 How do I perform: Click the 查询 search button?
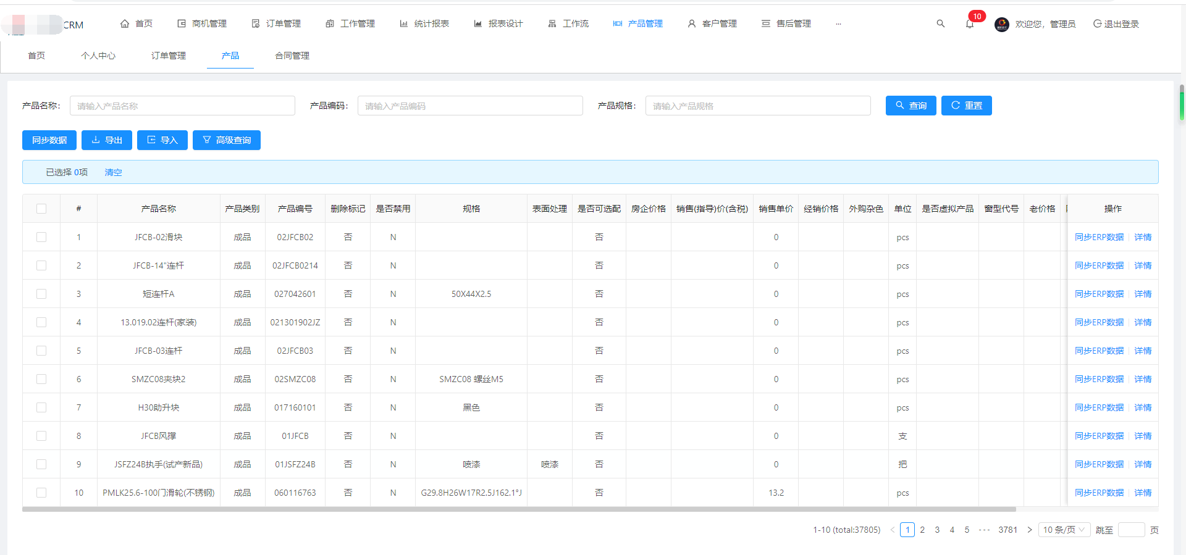[911, 106]
